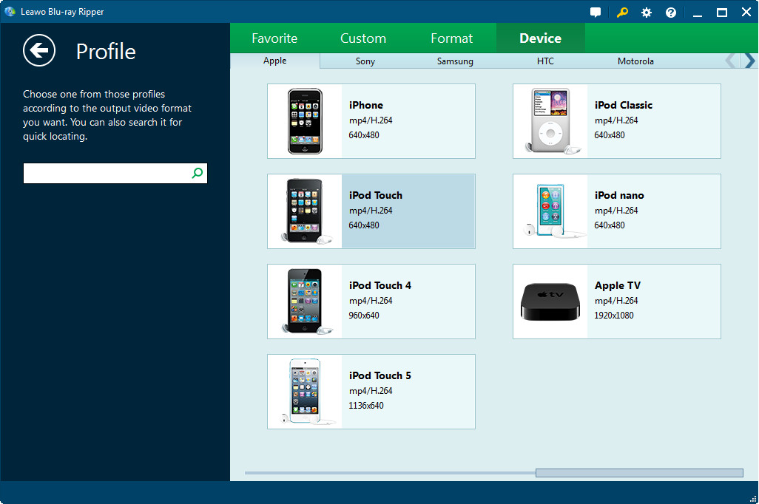The width and height of the screenshot is (759, 504).
Task: Click the 1920x1080 resolution text
Action: pyautogui.click(x=614, y=316)
